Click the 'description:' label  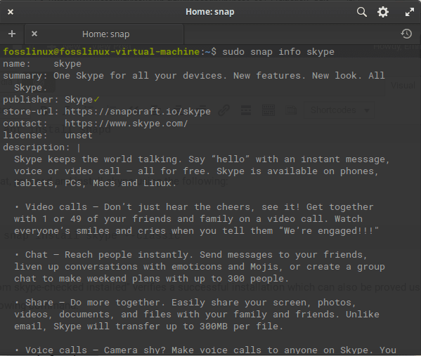tap(37, 147)
